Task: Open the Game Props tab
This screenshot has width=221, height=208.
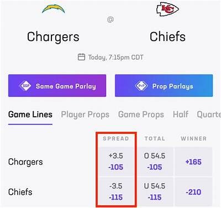Action: coord(141,115)
